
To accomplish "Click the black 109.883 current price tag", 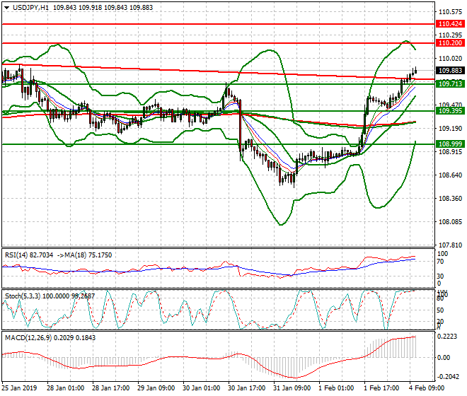I will 450,71.
